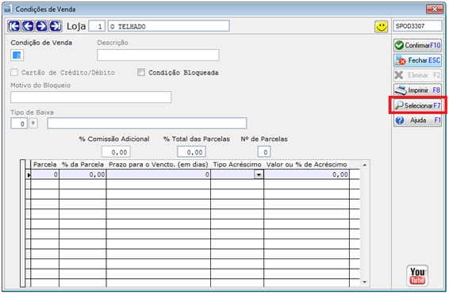This screenshot has width=449, height=294.
Task: Select the Parcela cell in first row
Action: click(45, 174)
